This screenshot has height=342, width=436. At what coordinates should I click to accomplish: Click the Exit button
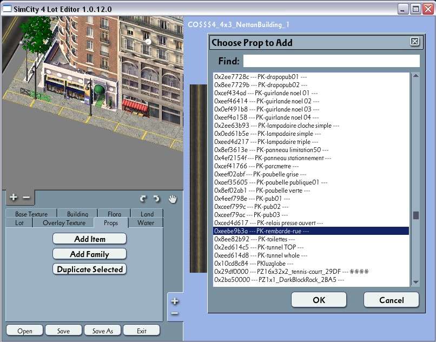[142, 331]
